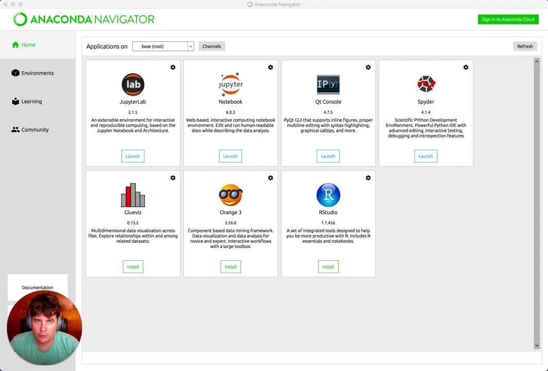The height and width of the screenshot is (371, 548).
Task: Click the Channels button
Action: 212,46
